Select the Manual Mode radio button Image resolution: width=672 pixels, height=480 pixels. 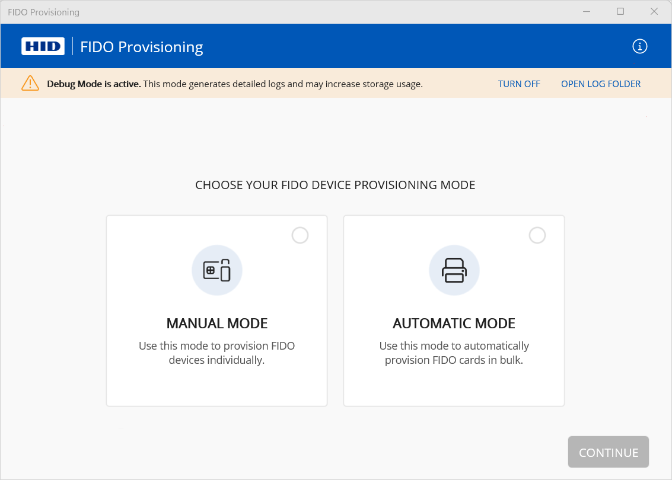click(x=300, y=235)
